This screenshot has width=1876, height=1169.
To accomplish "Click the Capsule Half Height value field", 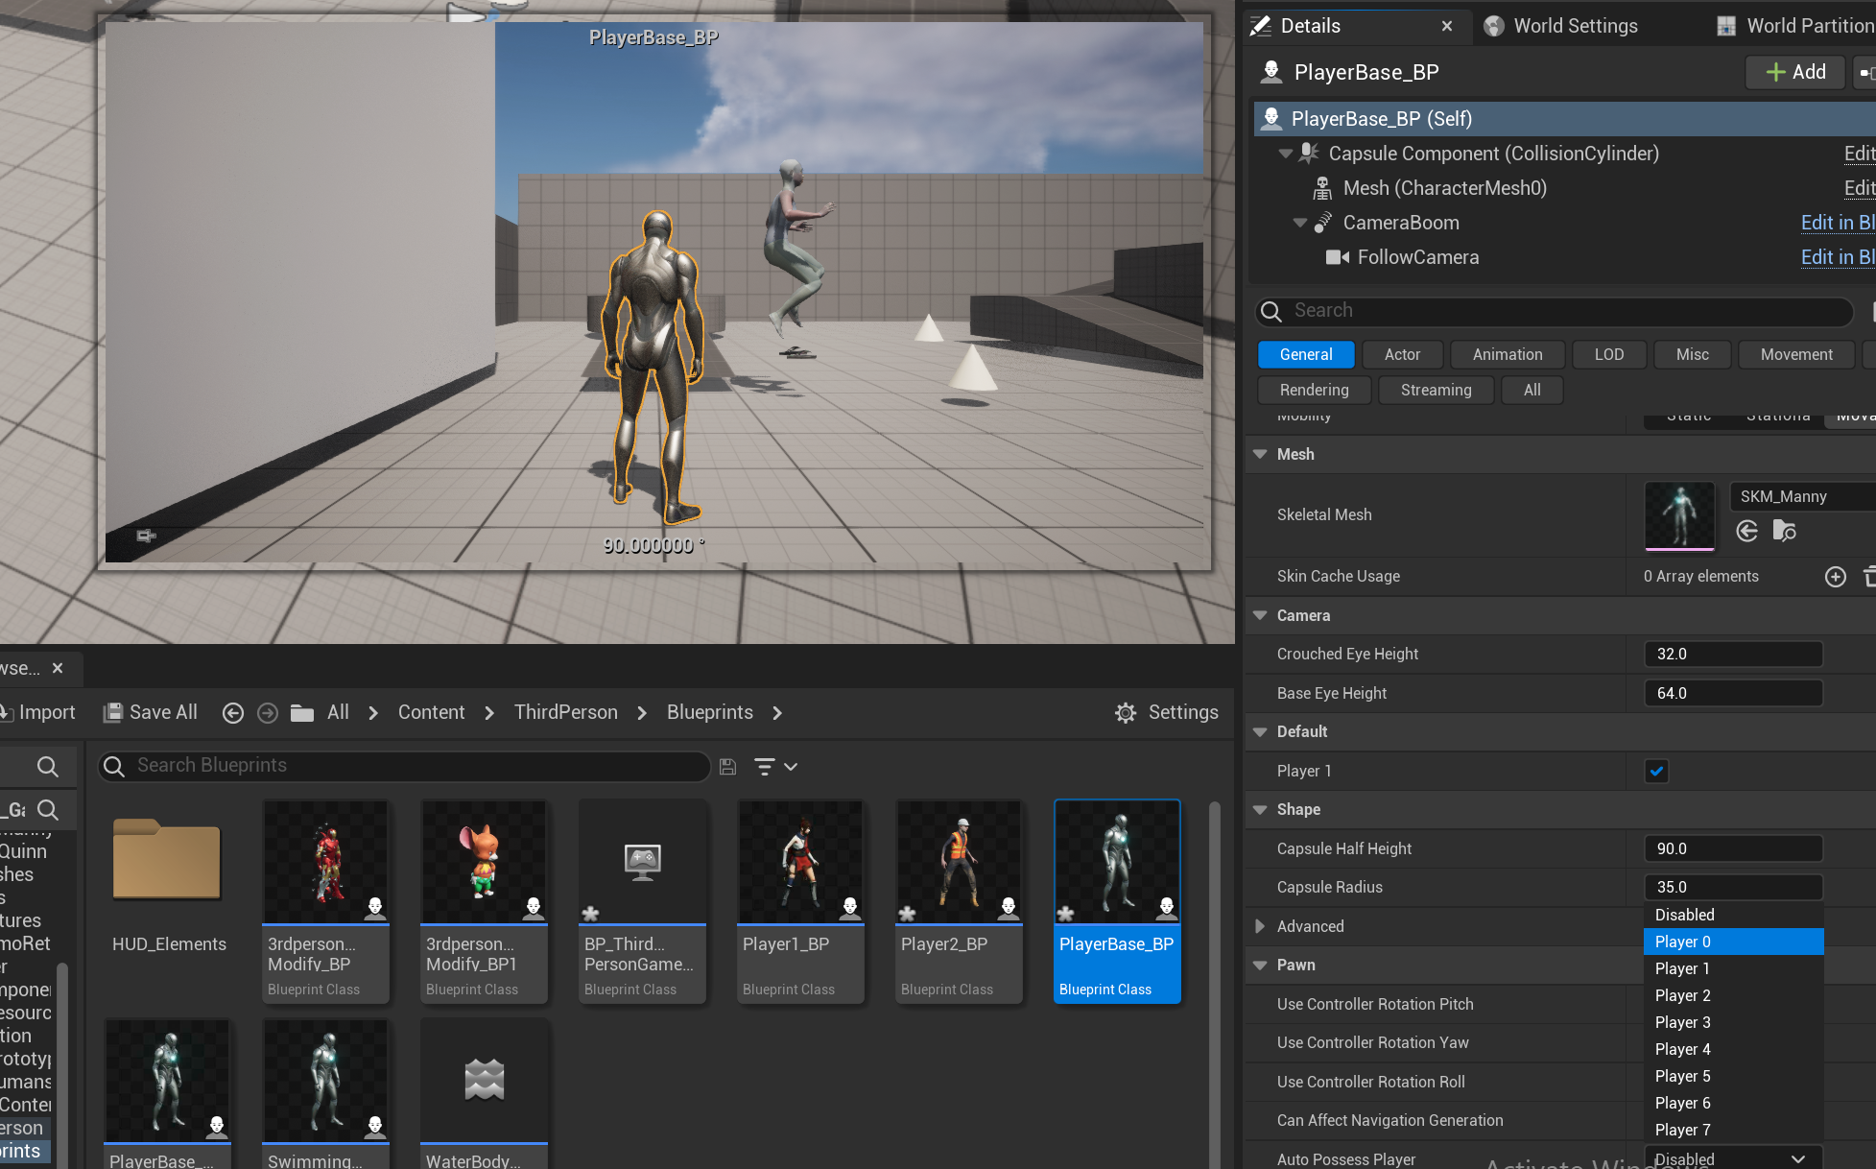I will 1732,848.
